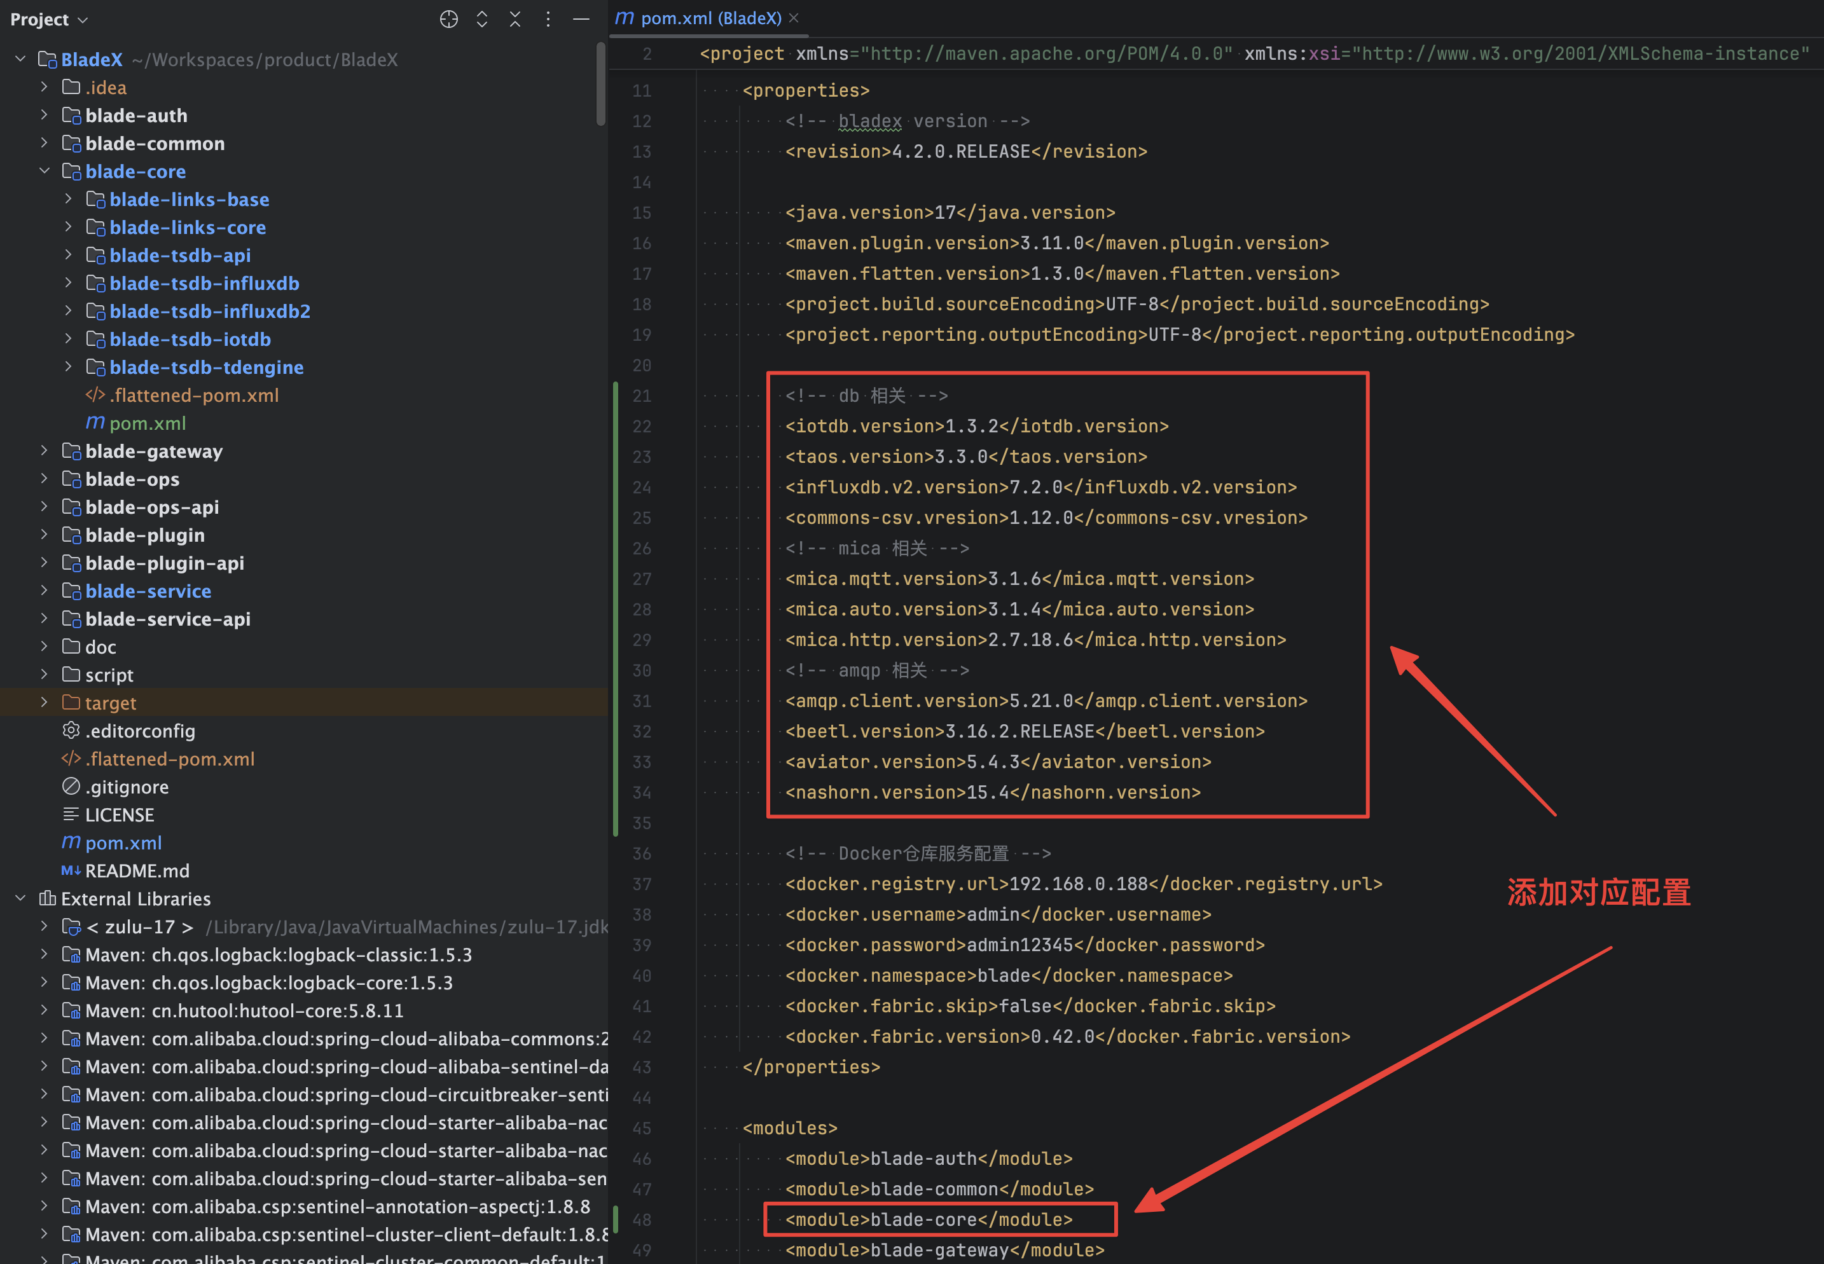Click the logback-classic:1.5.3 library icon
The image size is (1824, 1264).
coord(71,954)
